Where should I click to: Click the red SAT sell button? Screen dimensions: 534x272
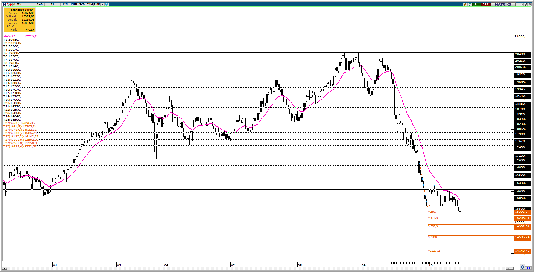[x=486, y=4]
